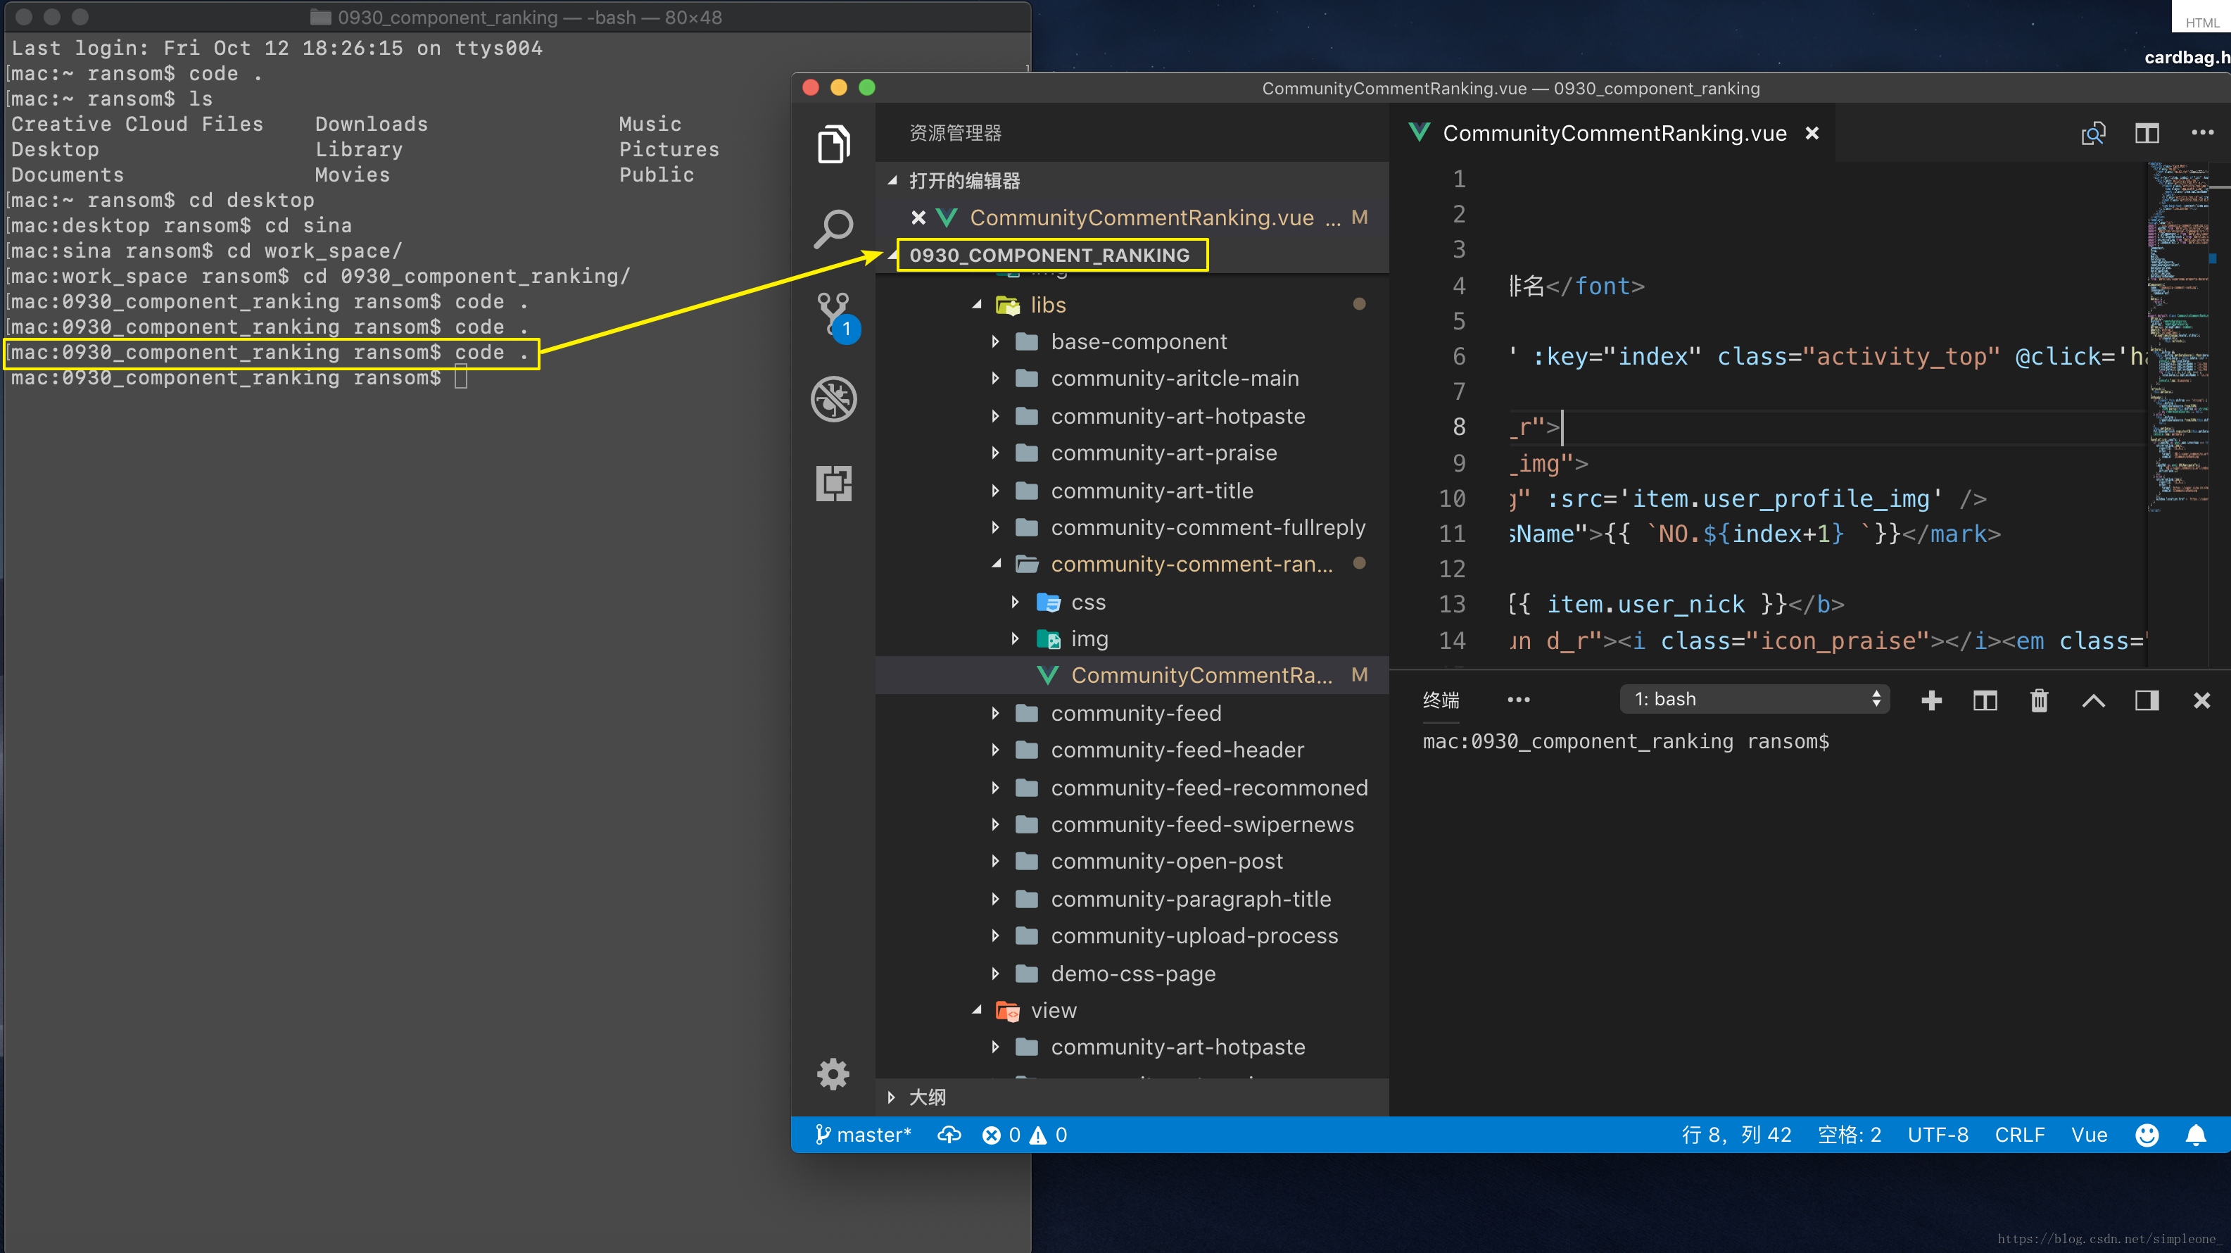Open the community-feed-swipernews folder
The image size is (2231, 1253).
pyautogui.click(x=1133, y=824)
